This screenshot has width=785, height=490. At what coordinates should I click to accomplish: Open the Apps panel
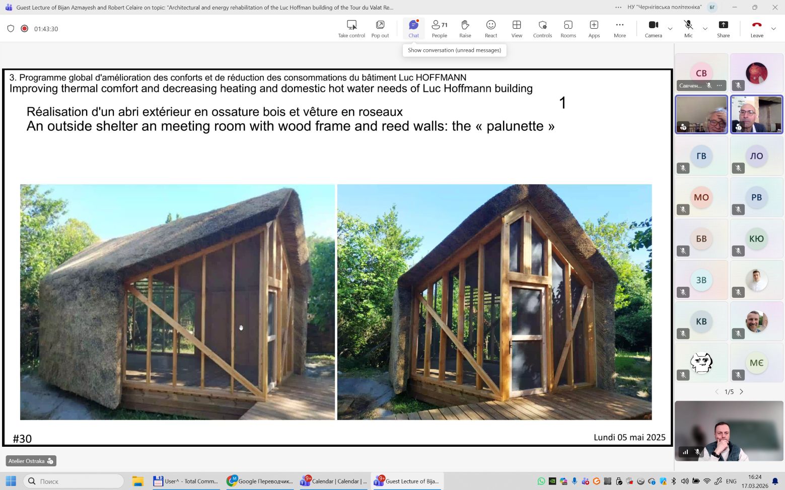click(x=594, y=29)
